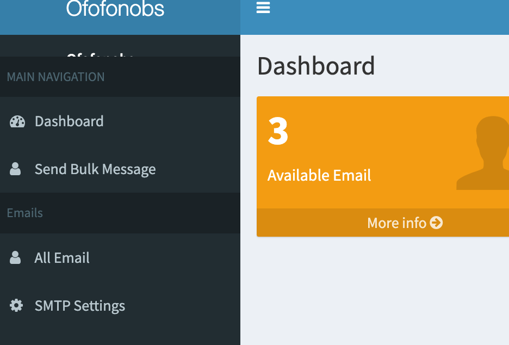Click the Emails section header
Image resolution: width=509 pixels, height=345 pixels.
[25, 213]
